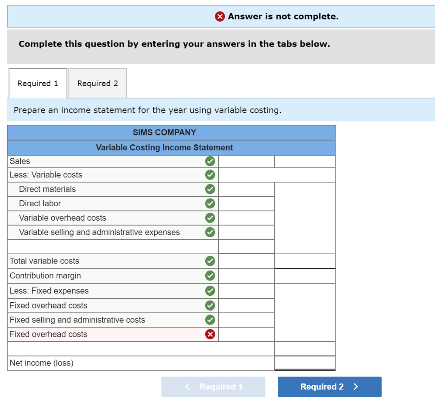Click the red X in the Answer is not complete banner
This screenshot has height=416, width=435.
click(220, 16)
